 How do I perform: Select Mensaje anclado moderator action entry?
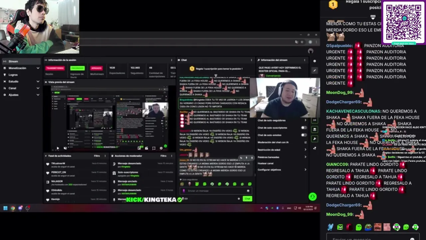(143, 182)
